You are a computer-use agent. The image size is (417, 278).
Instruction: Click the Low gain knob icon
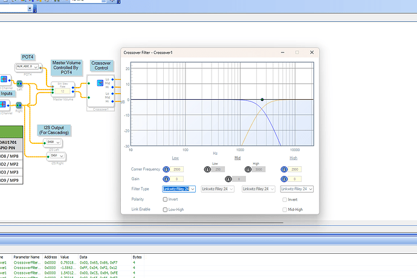coord(166,179)
